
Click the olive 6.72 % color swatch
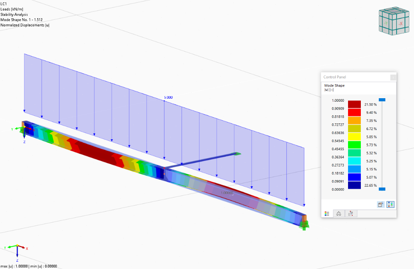354,129
